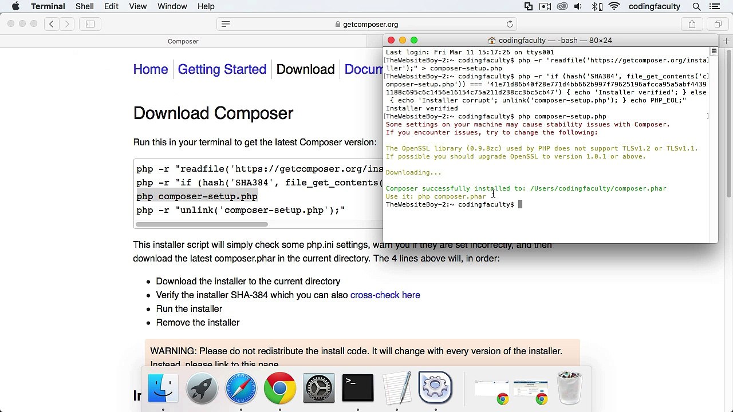
Task: Select the Composer tab in Safari
Action: pyautogui.click(x=183, y=41)
